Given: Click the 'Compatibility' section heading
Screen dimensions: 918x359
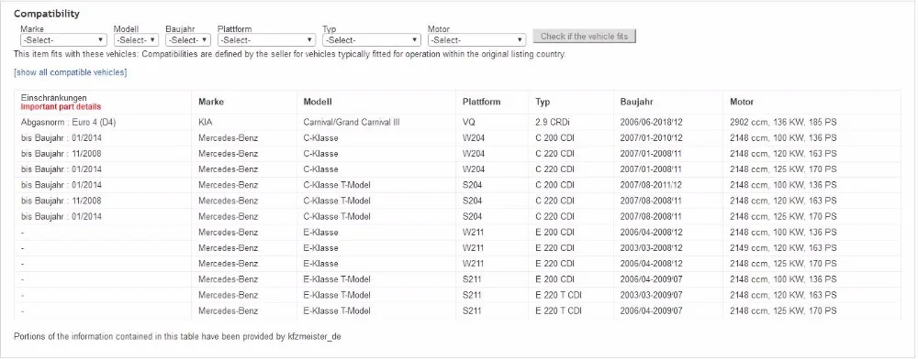Looking at the screenshot, I should pos(47,14).
